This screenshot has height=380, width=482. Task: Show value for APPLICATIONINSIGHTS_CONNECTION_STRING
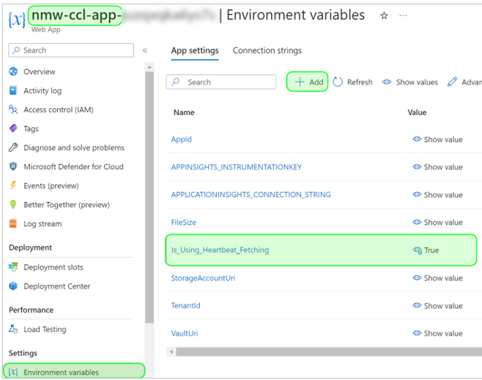tap(437, 195)
